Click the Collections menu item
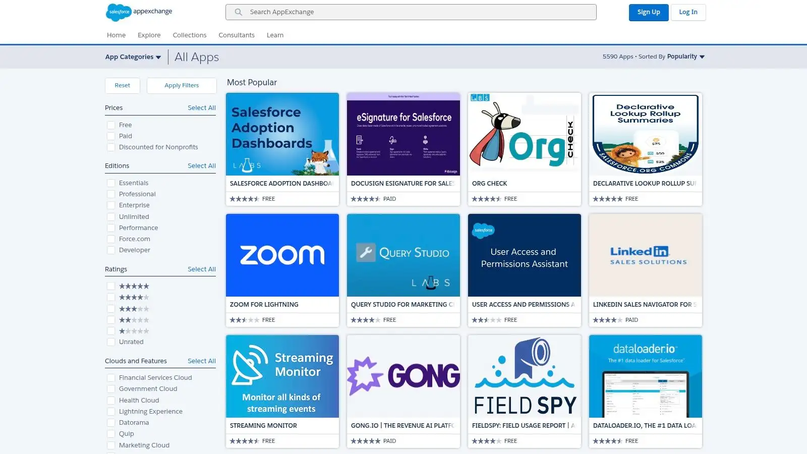 (x=190, y=35)
